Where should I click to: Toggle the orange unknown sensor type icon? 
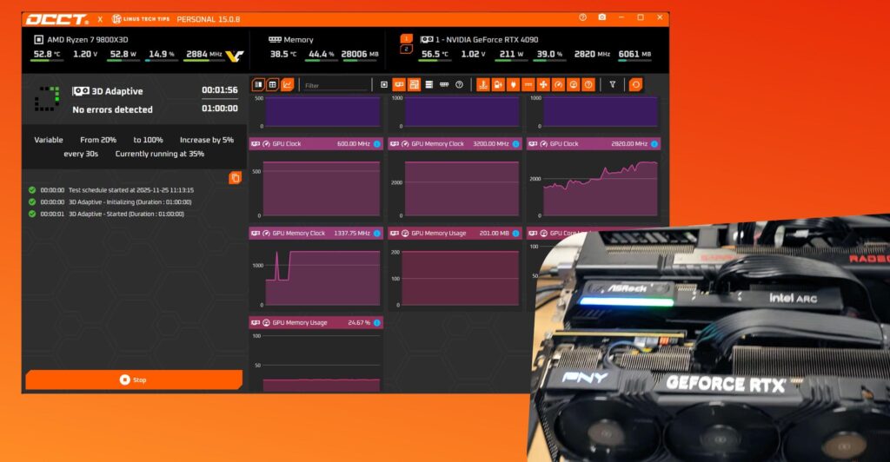[x=588, y=85]
